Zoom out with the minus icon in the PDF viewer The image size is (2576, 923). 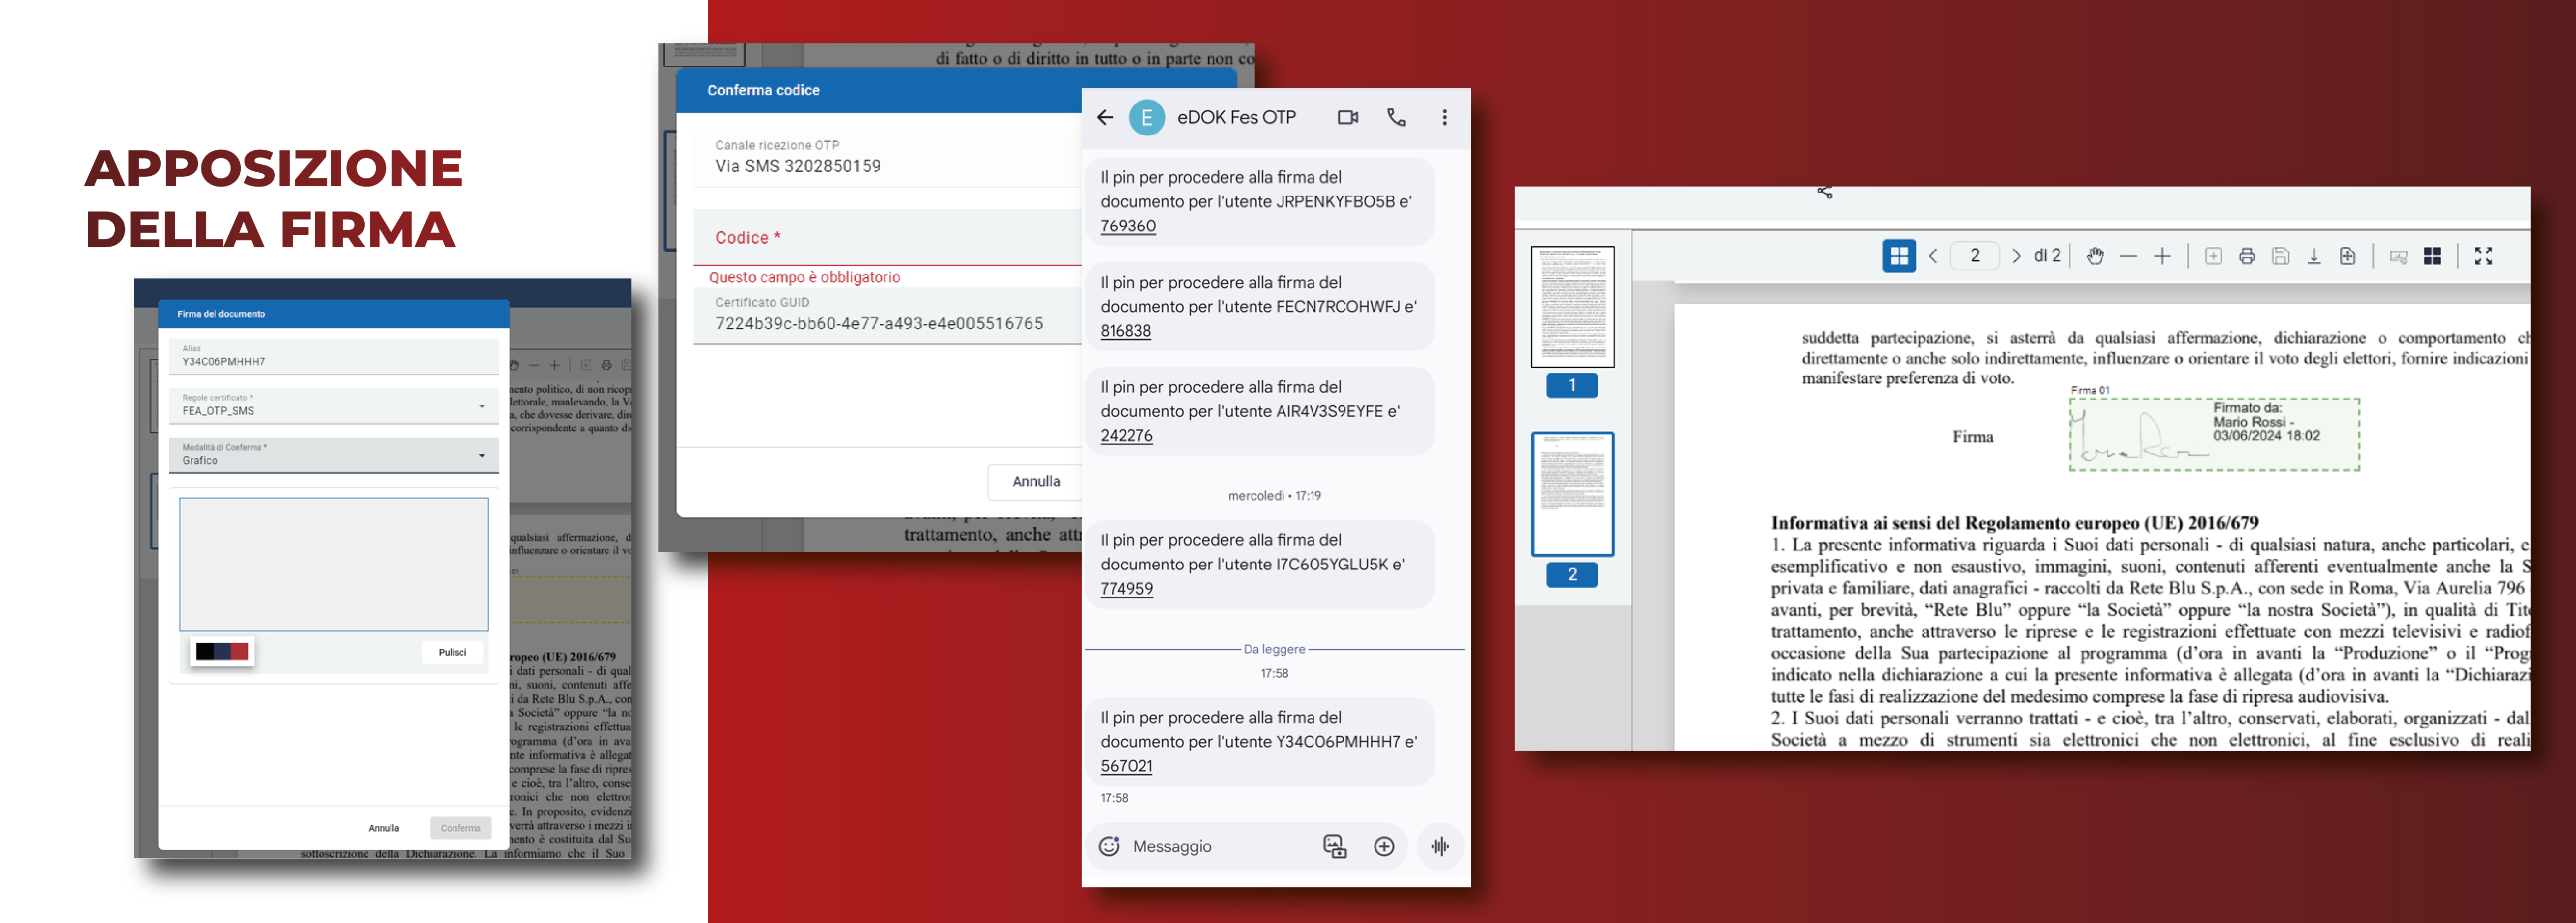click(2129, 257)
